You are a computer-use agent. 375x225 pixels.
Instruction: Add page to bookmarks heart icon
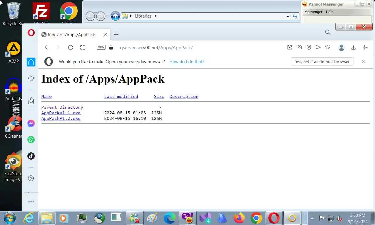tap(328, 47)
